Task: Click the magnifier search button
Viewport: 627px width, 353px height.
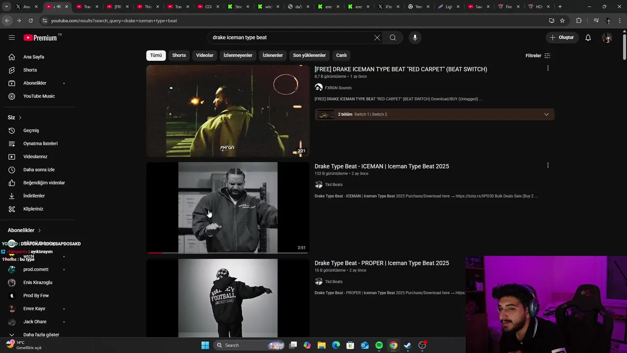Action: tap(393, 38)
